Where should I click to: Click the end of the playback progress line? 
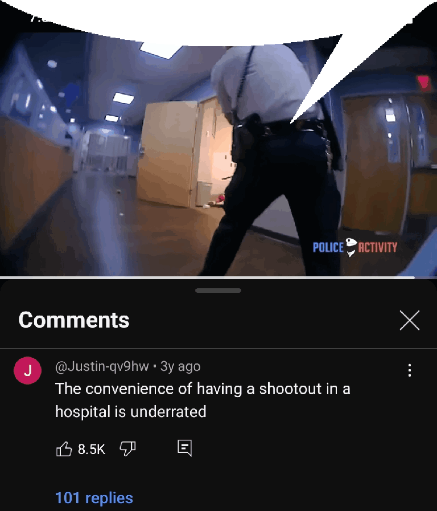[x=414, y=277]
